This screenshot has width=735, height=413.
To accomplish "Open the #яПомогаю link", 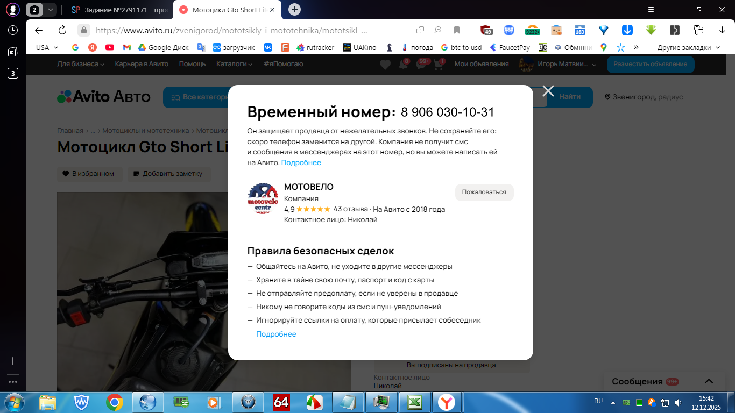I will coord(284,64).
